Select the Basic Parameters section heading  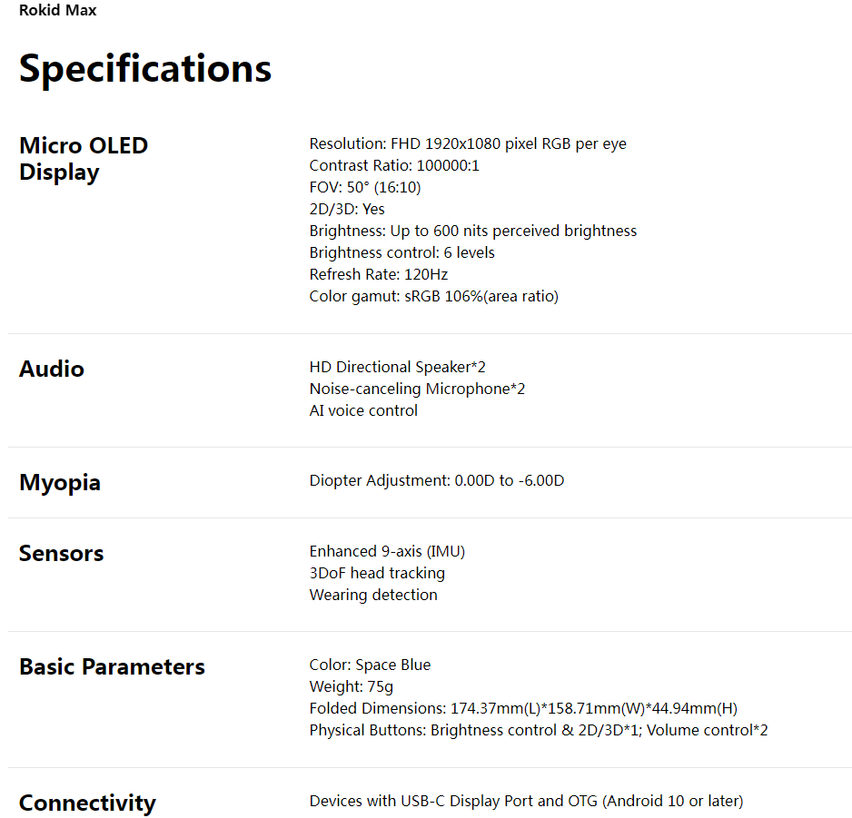point(112,666)
